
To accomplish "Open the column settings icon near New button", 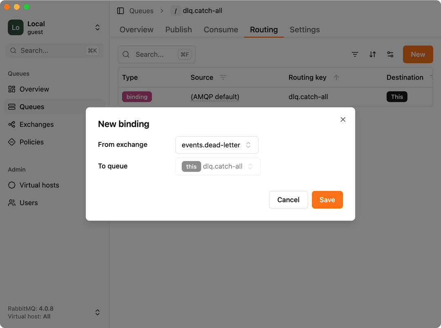I will coord(390,54).
